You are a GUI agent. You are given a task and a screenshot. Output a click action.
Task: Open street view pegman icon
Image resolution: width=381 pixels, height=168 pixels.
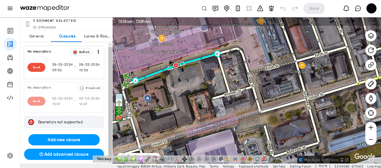pos(371,98)
